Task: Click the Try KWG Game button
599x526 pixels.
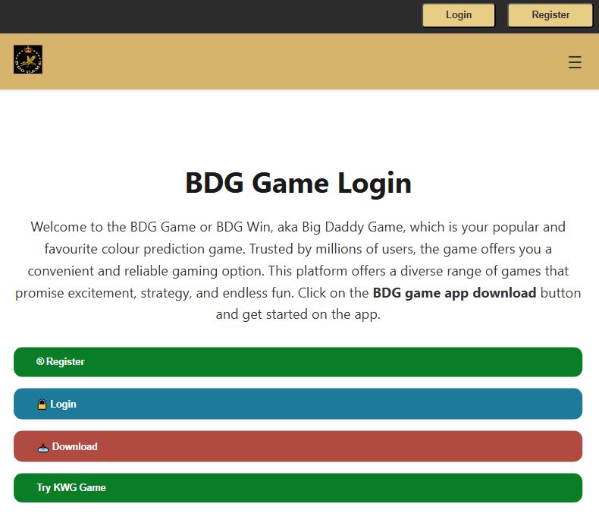Action: 298,487
